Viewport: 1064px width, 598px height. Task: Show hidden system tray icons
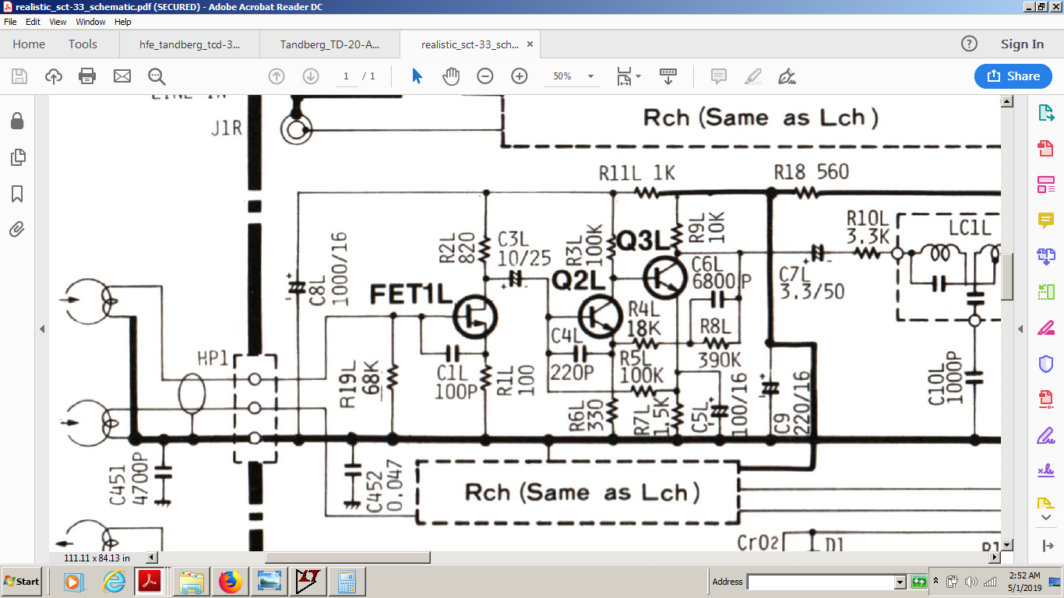[x=936, y=582]
